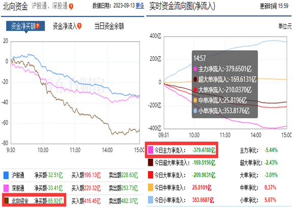Click the dark red 今日超大单净流入 swatch

(150, 162)
